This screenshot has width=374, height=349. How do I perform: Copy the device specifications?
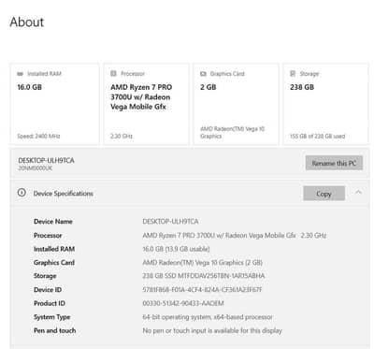click(x=324, y=194)
